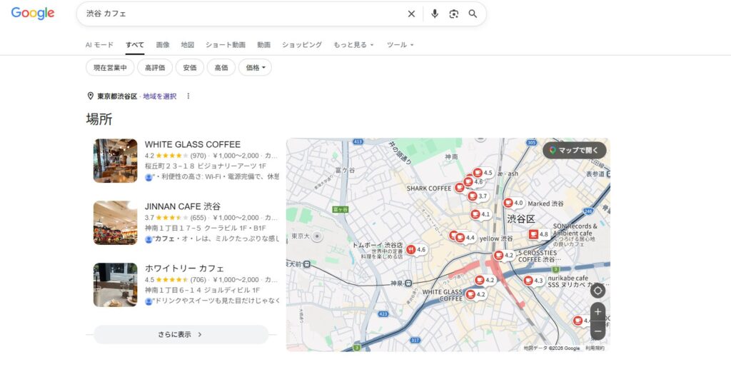731x367 pixels.
Task: Select the 4.8 square marker near SON Records
Action: [x=538, y=234]
